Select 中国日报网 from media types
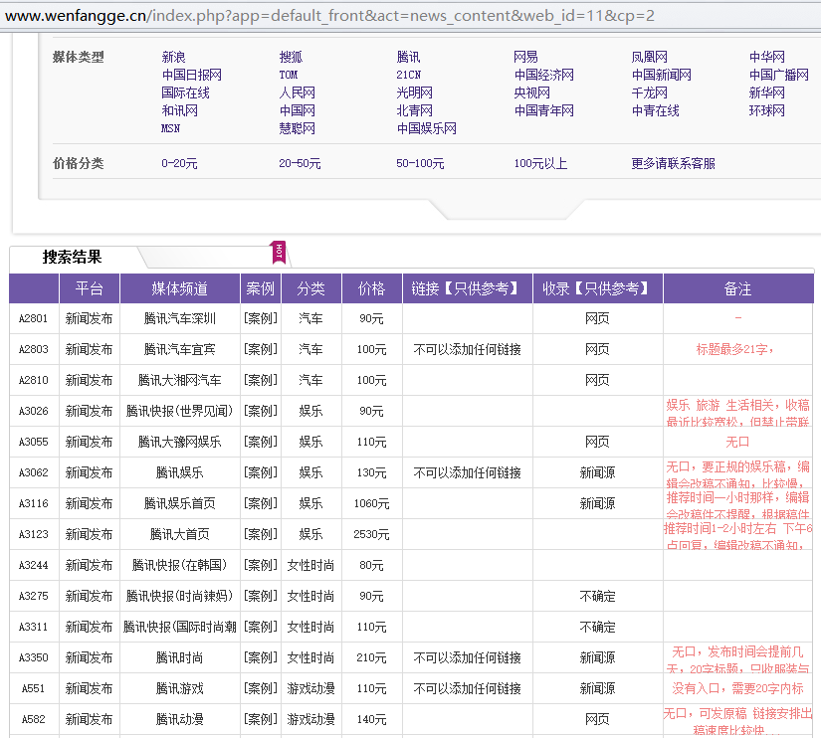The image size is (821, 738). [x=191, y=76]
